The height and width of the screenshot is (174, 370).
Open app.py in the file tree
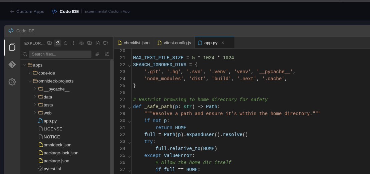(x=50, y=121)
